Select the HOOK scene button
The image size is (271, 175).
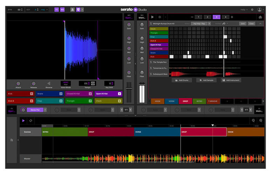[157, 101]
